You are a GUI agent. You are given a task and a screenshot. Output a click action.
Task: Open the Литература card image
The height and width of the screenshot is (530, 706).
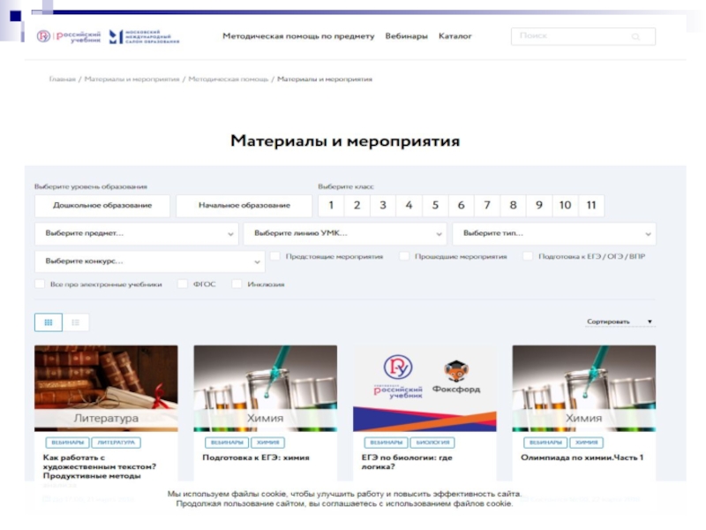106,389
